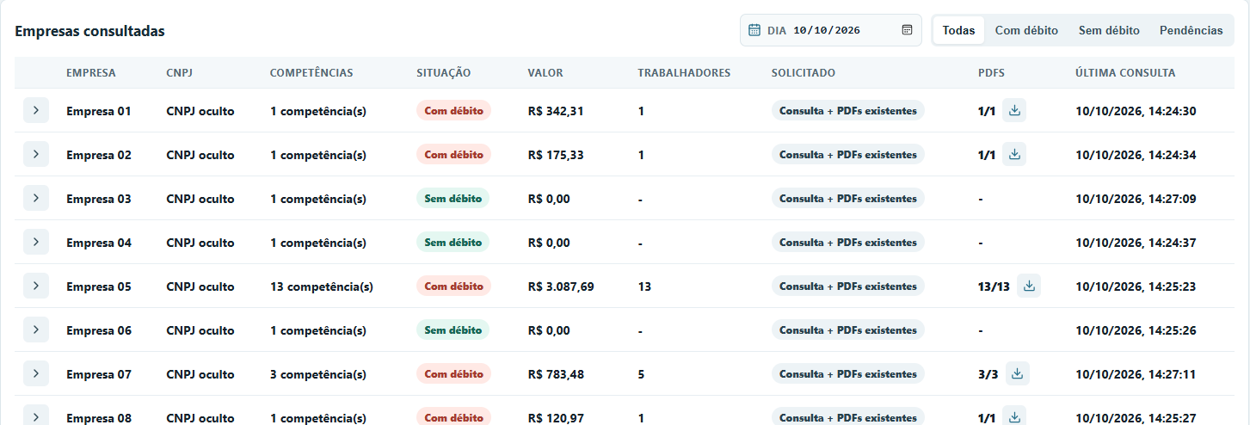The width and height of the screenshot is (1250, 425).
Task: Click the SOLICITADO column header
Action: click(804, 73)
